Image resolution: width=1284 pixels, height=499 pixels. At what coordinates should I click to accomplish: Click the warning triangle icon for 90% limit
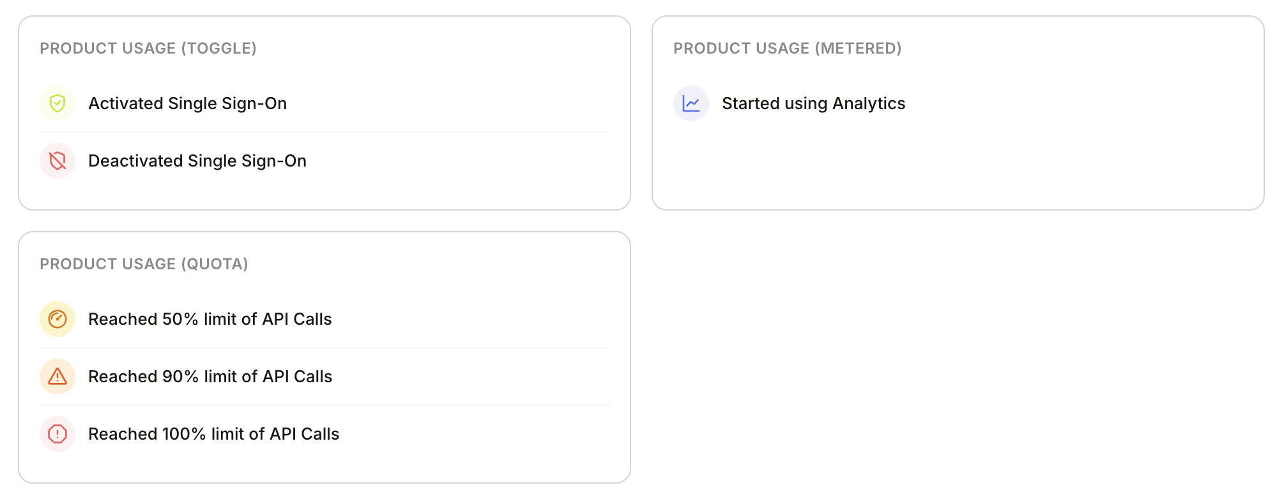tap(57, 376)
